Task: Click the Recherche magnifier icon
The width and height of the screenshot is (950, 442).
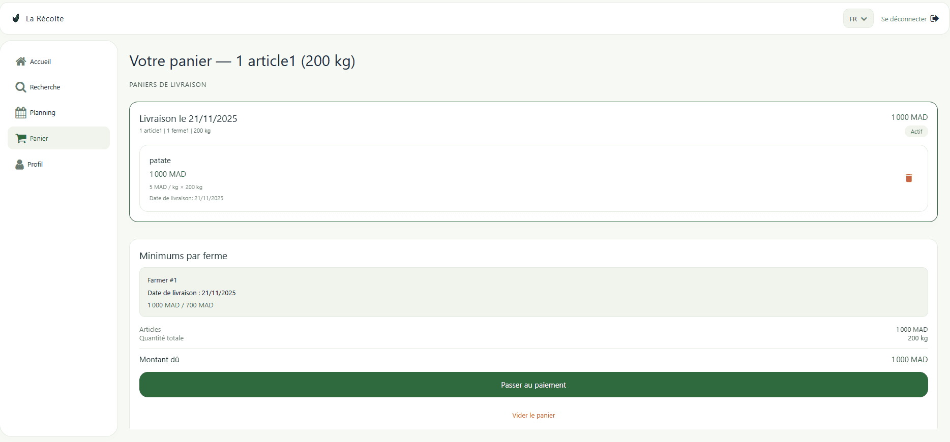Action: coord(21,87)
